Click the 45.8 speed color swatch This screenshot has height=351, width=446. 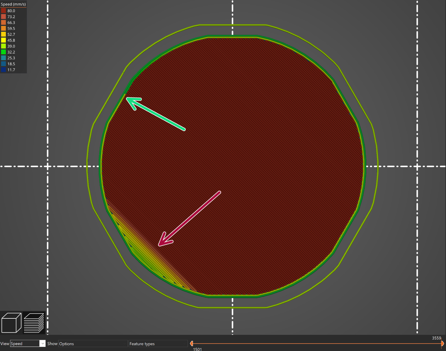click(3, 40)
